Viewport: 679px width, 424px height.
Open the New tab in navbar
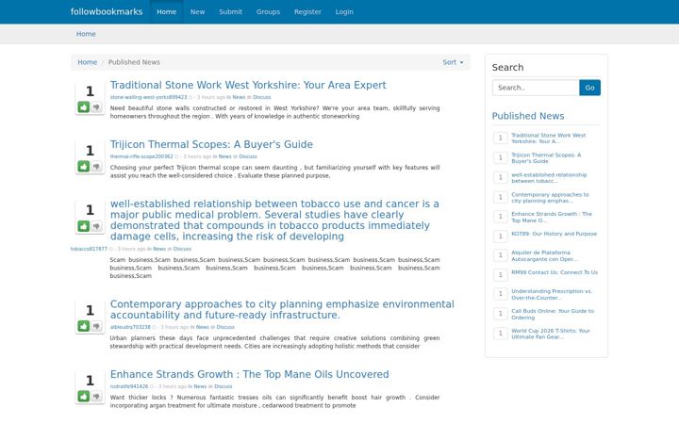pos(197,11)
